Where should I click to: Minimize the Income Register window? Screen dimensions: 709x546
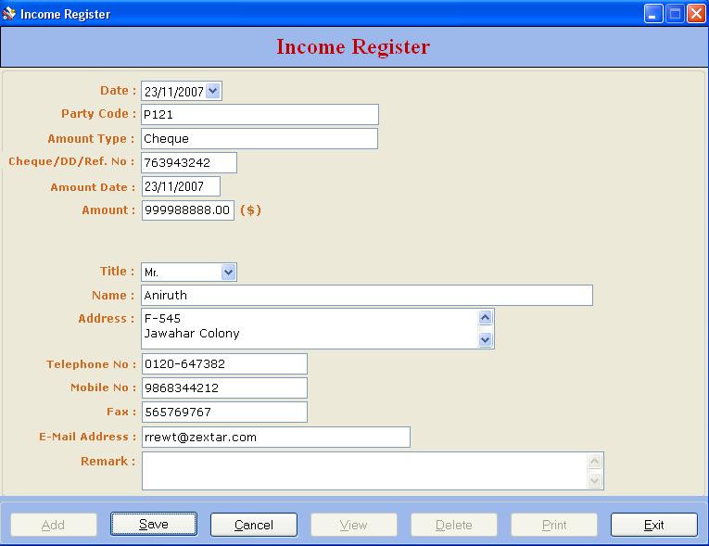pyautogui.click(x=653, y=14)
